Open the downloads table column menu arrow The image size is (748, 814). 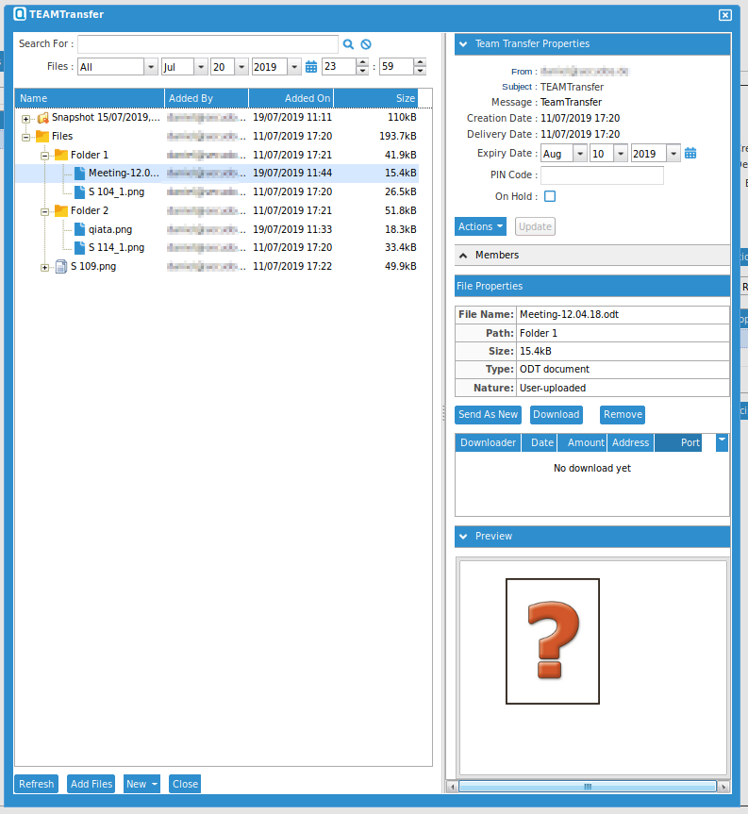pos(722,442)
